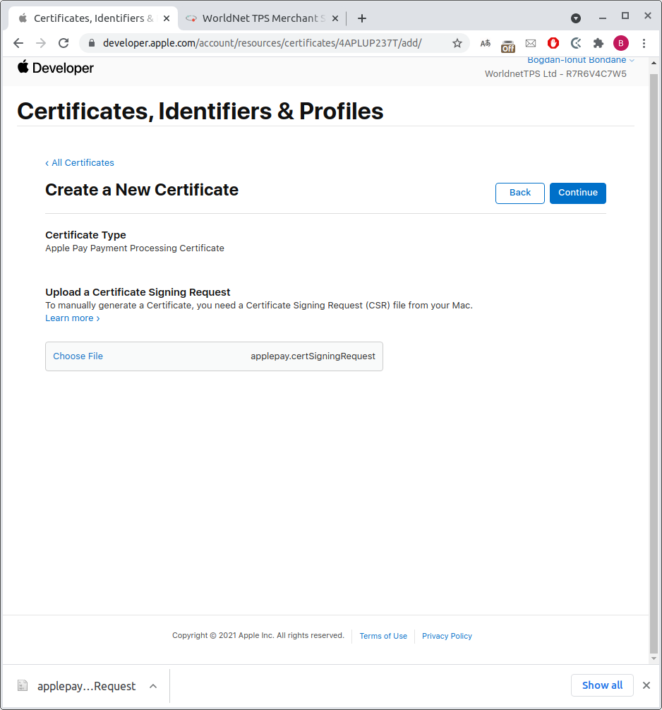Click the browser back arrow
This screenshot has width=662, height=710.
tap(18, 43)
